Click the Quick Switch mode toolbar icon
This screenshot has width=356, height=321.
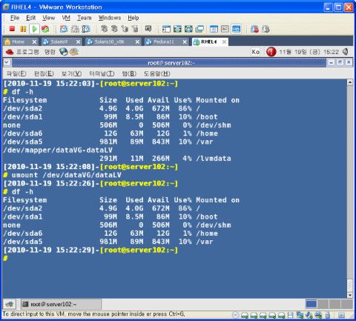tap(188, 29)
